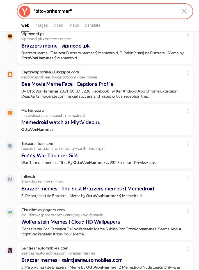Image resolution: width=199 pixels, height=270 pixels.
Task: Open options menu for Cloudhdwallpapers.com result
Action: pos(188,211)
